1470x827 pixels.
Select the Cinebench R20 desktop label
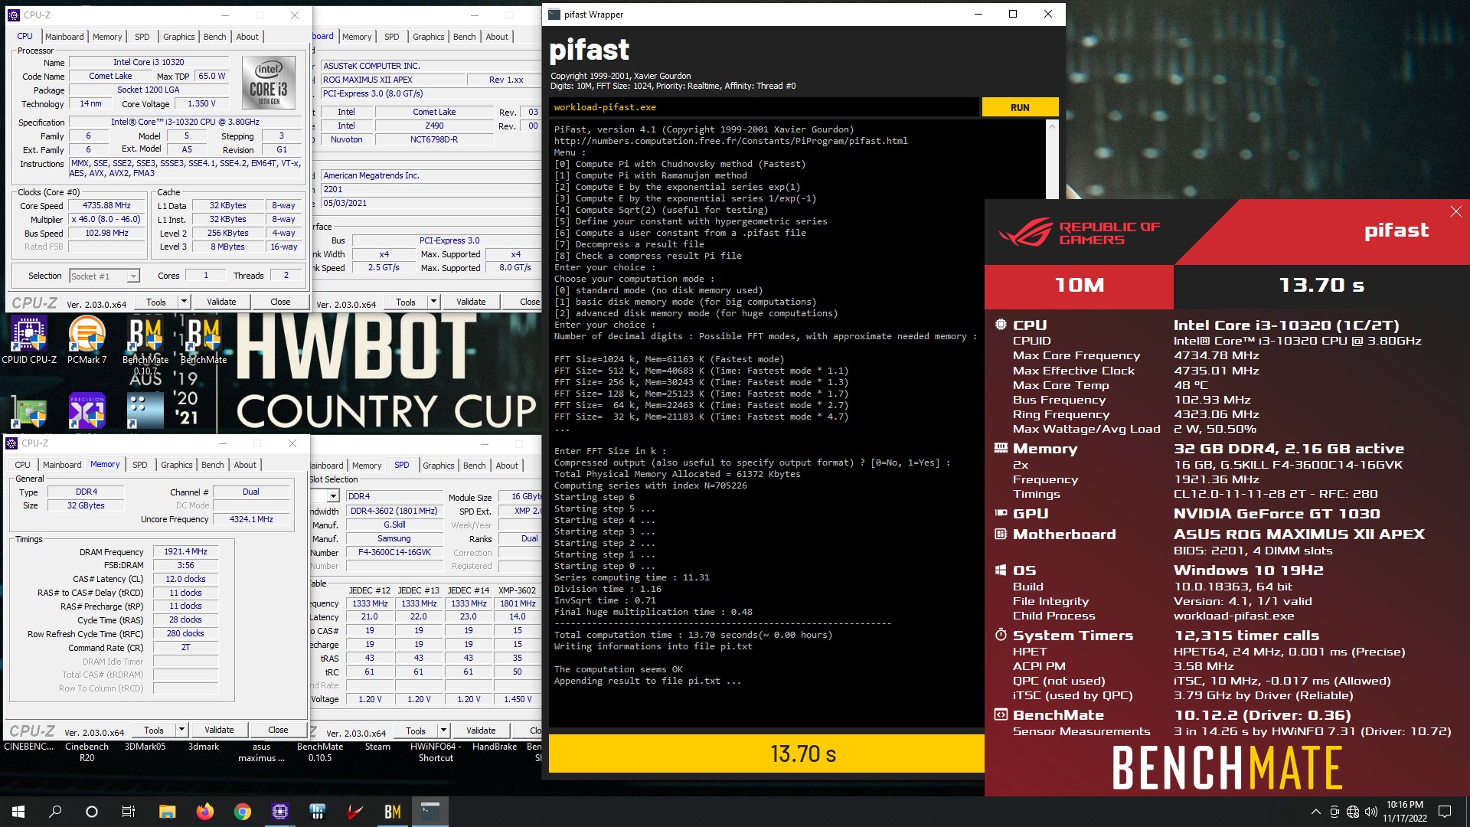pyautogui.click(x=87, y=752)
